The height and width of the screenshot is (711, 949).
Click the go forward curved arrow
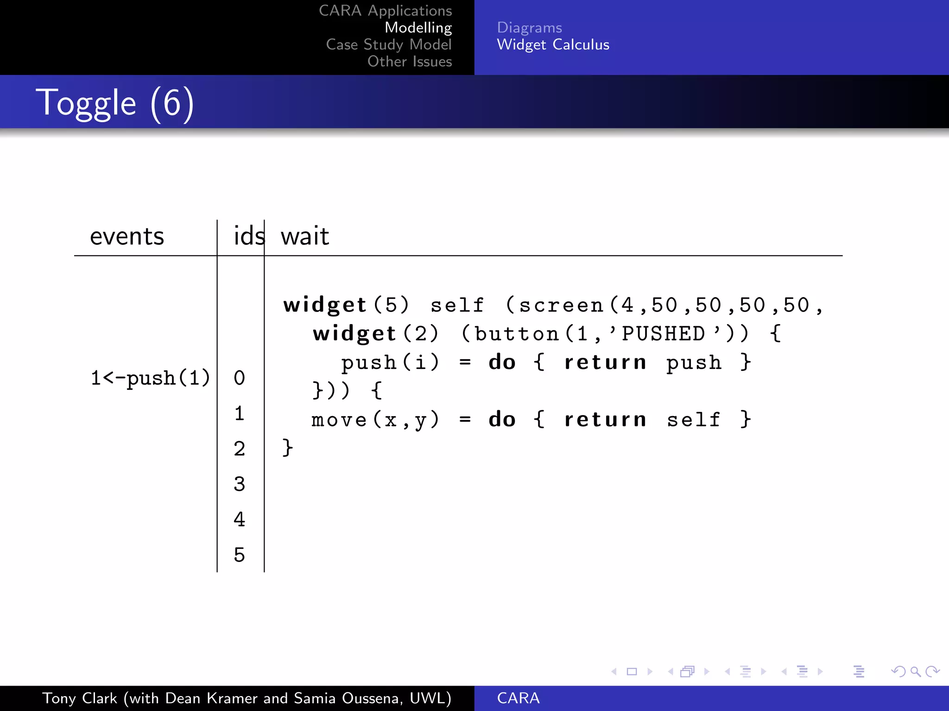pyautogui.click(x=932, y=672)
